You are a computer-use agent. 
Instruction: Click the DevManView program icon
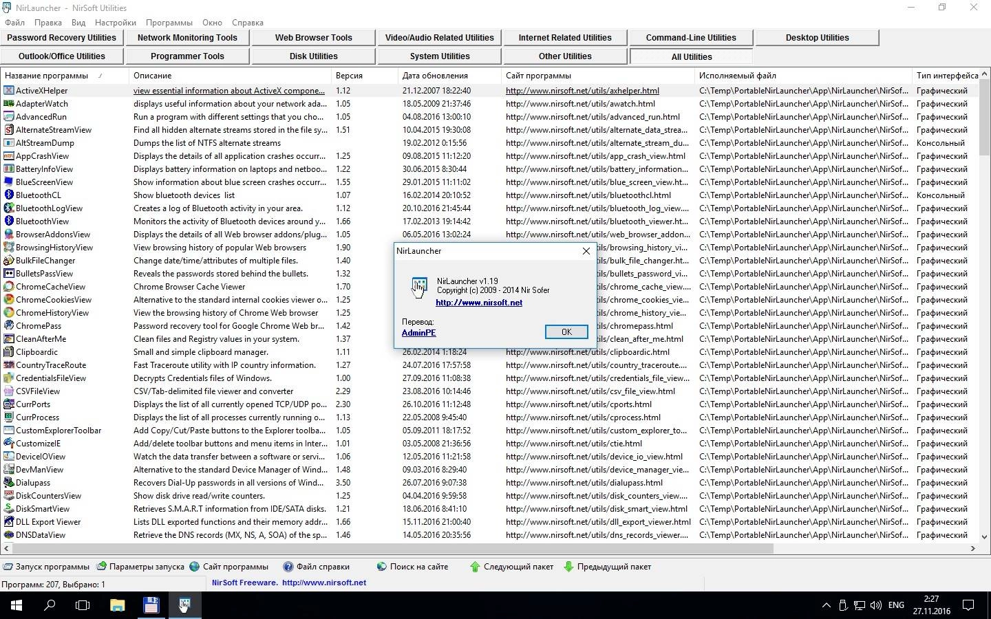pos(8,470)
